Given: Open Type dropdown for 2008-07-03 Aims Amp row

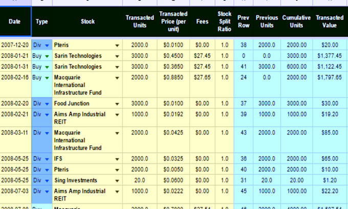Looking at the screenshot, I should 47,192.
